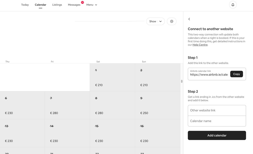
Task: Click the Calendar name field
Action: pos(217,121)
